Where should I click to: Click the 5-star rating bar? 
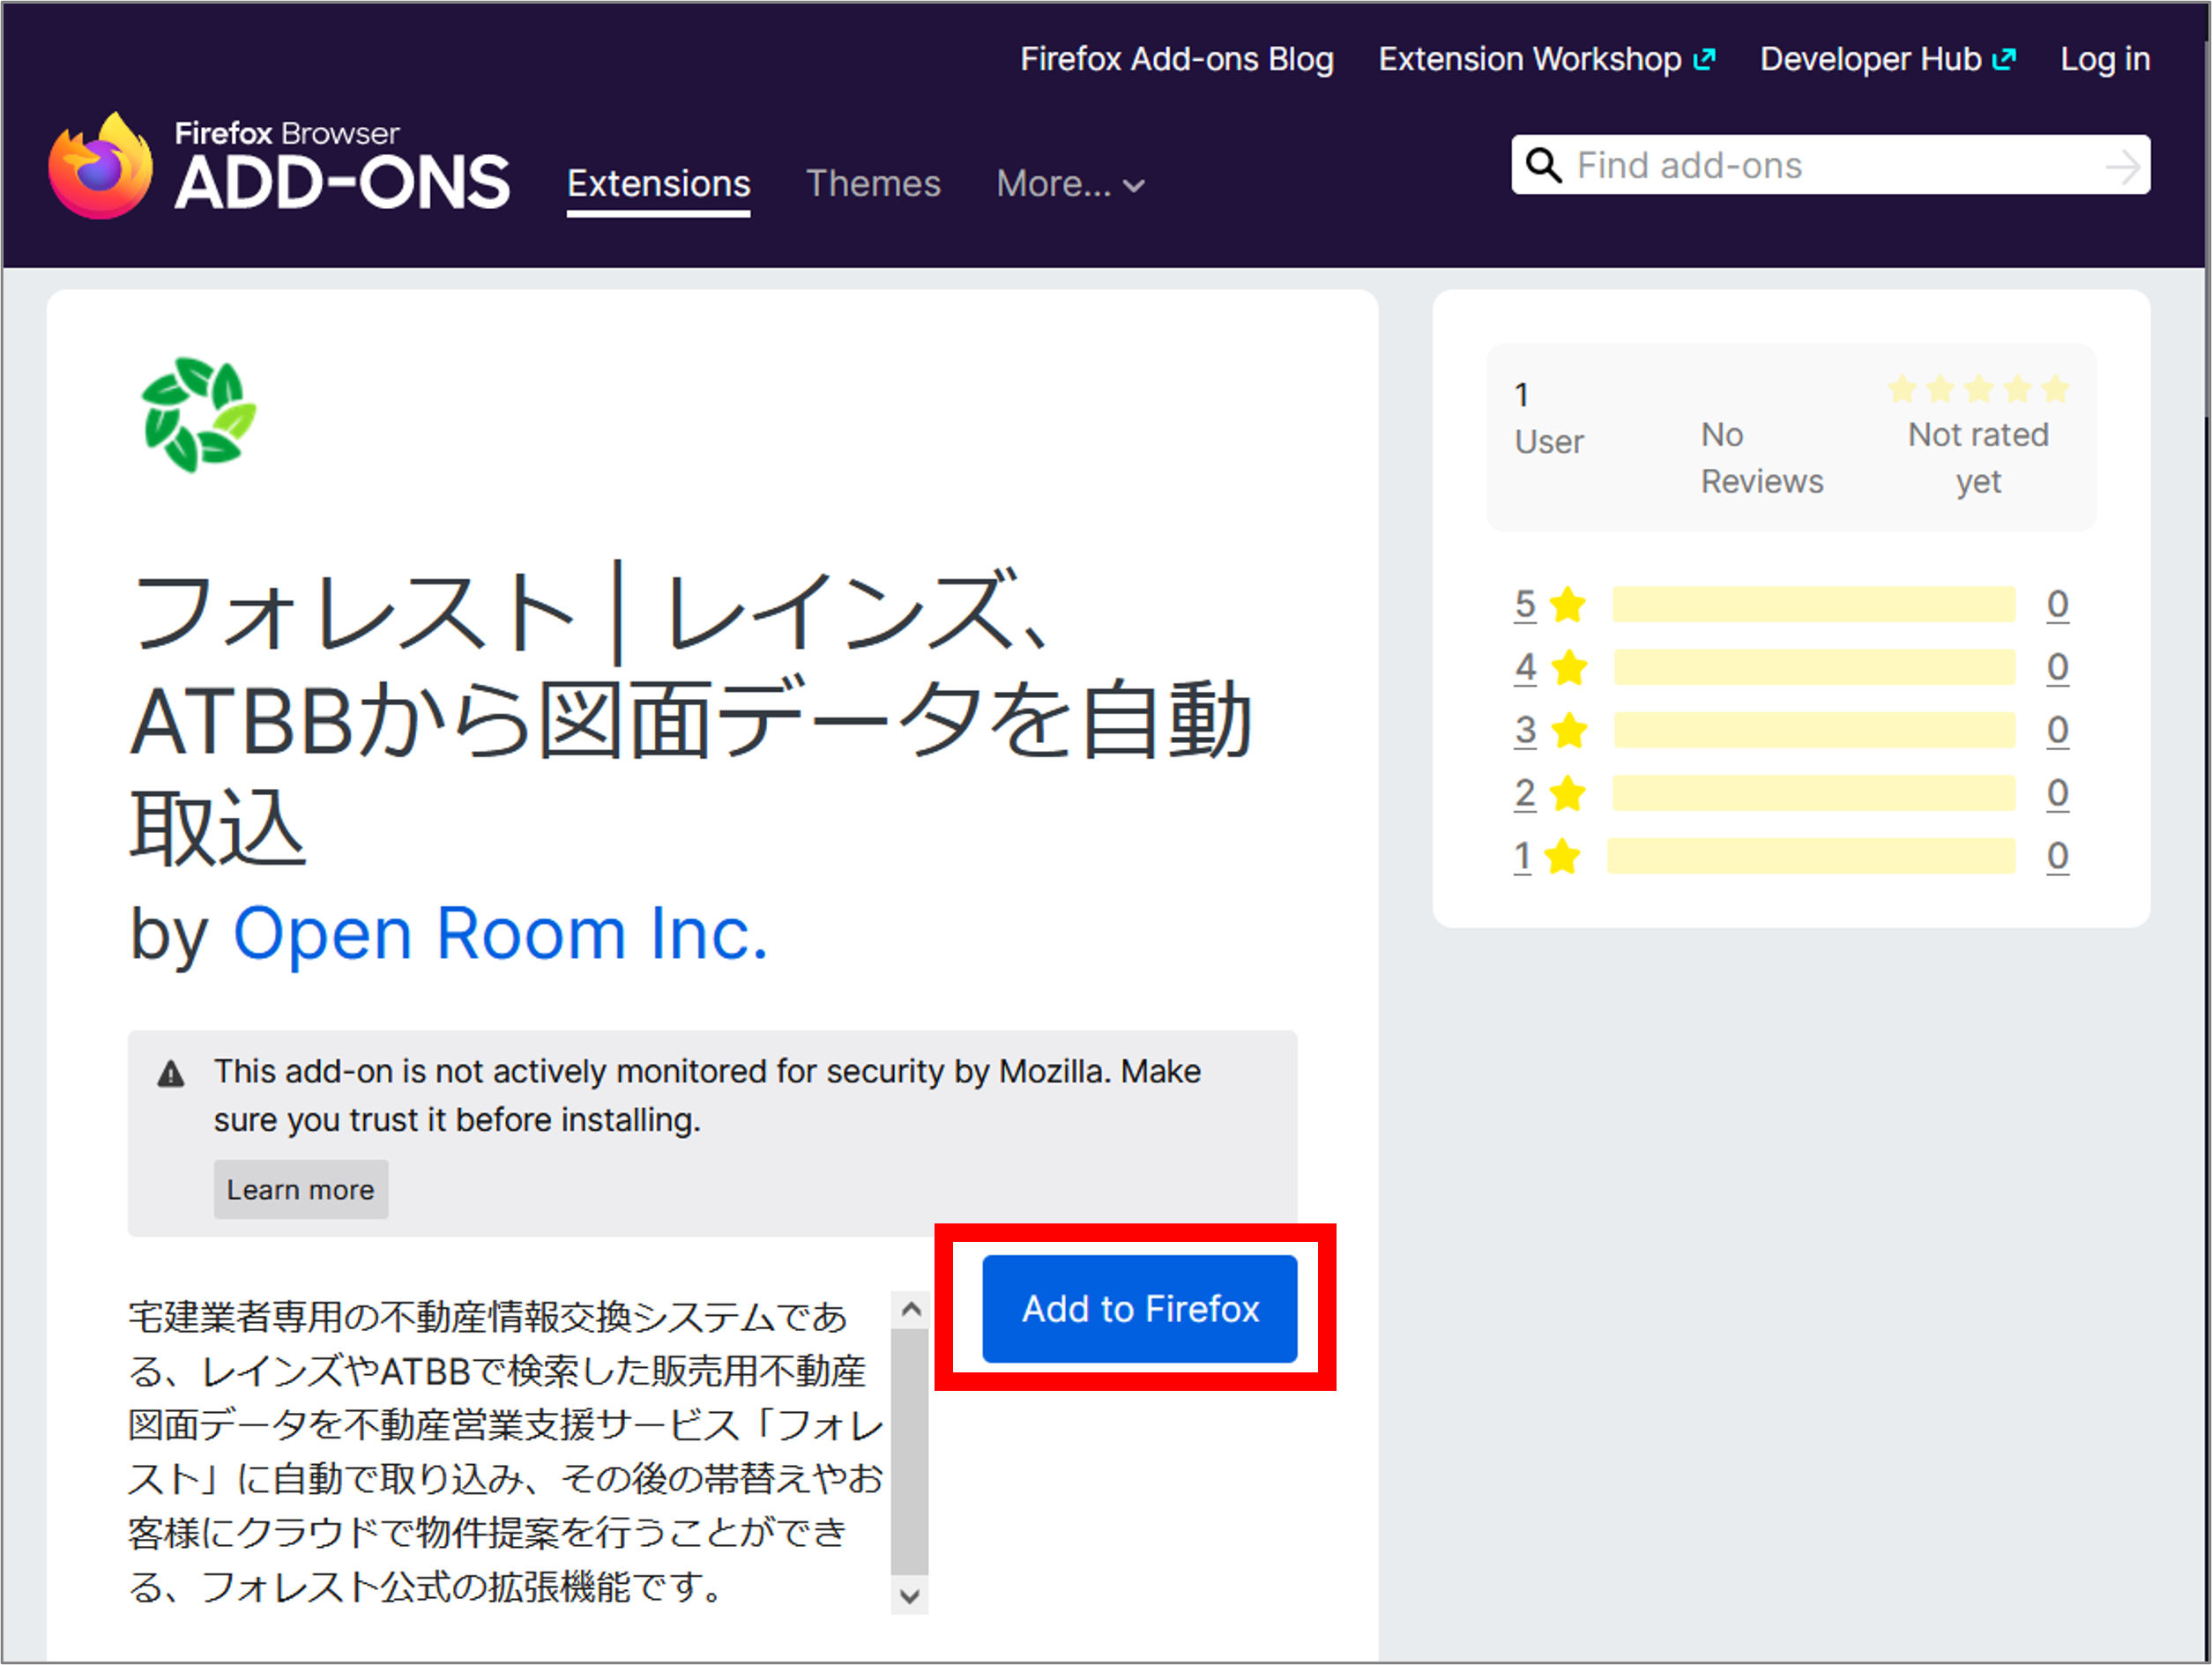coord(1813,604)
